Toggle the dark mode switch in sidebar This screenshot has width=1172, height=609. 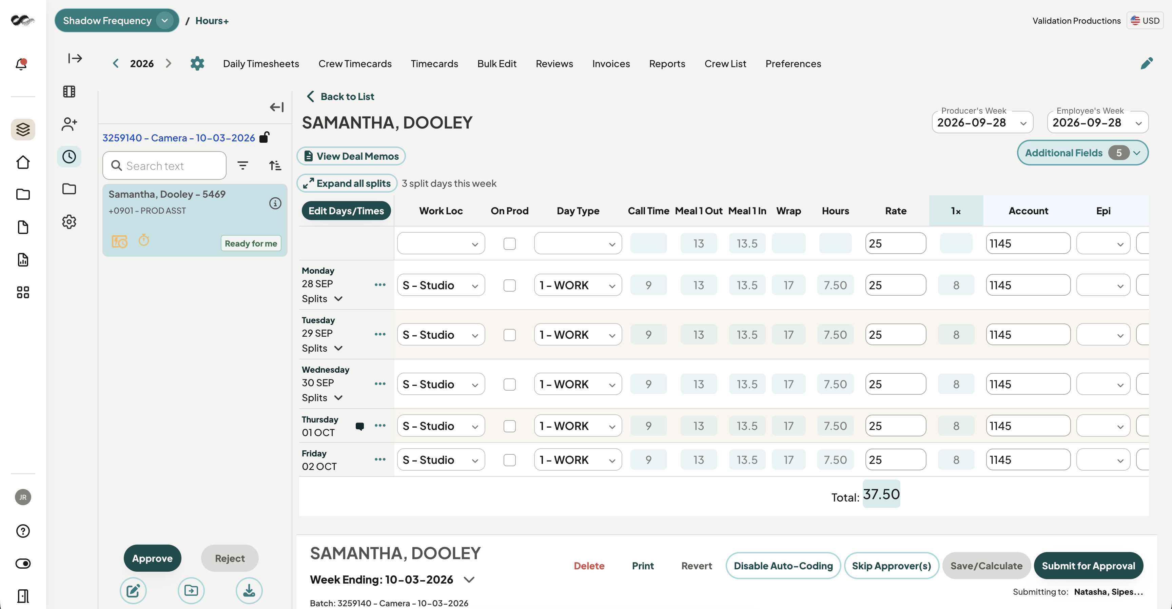pyautogui.click(x=23, y=564)
